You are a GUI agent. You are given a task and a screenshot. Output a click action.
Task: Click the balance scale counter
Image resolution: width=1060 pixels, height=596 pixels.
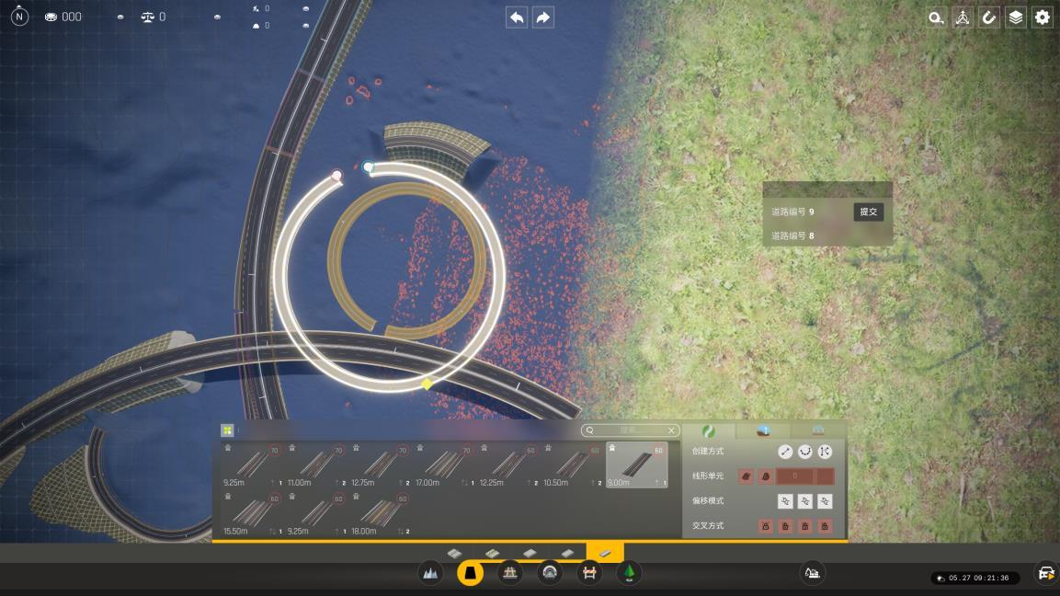(154, 17)
